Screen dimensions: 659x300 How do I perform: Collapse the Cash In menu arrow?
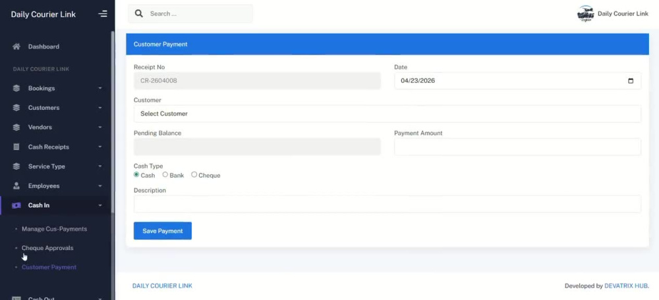(100, 205)
